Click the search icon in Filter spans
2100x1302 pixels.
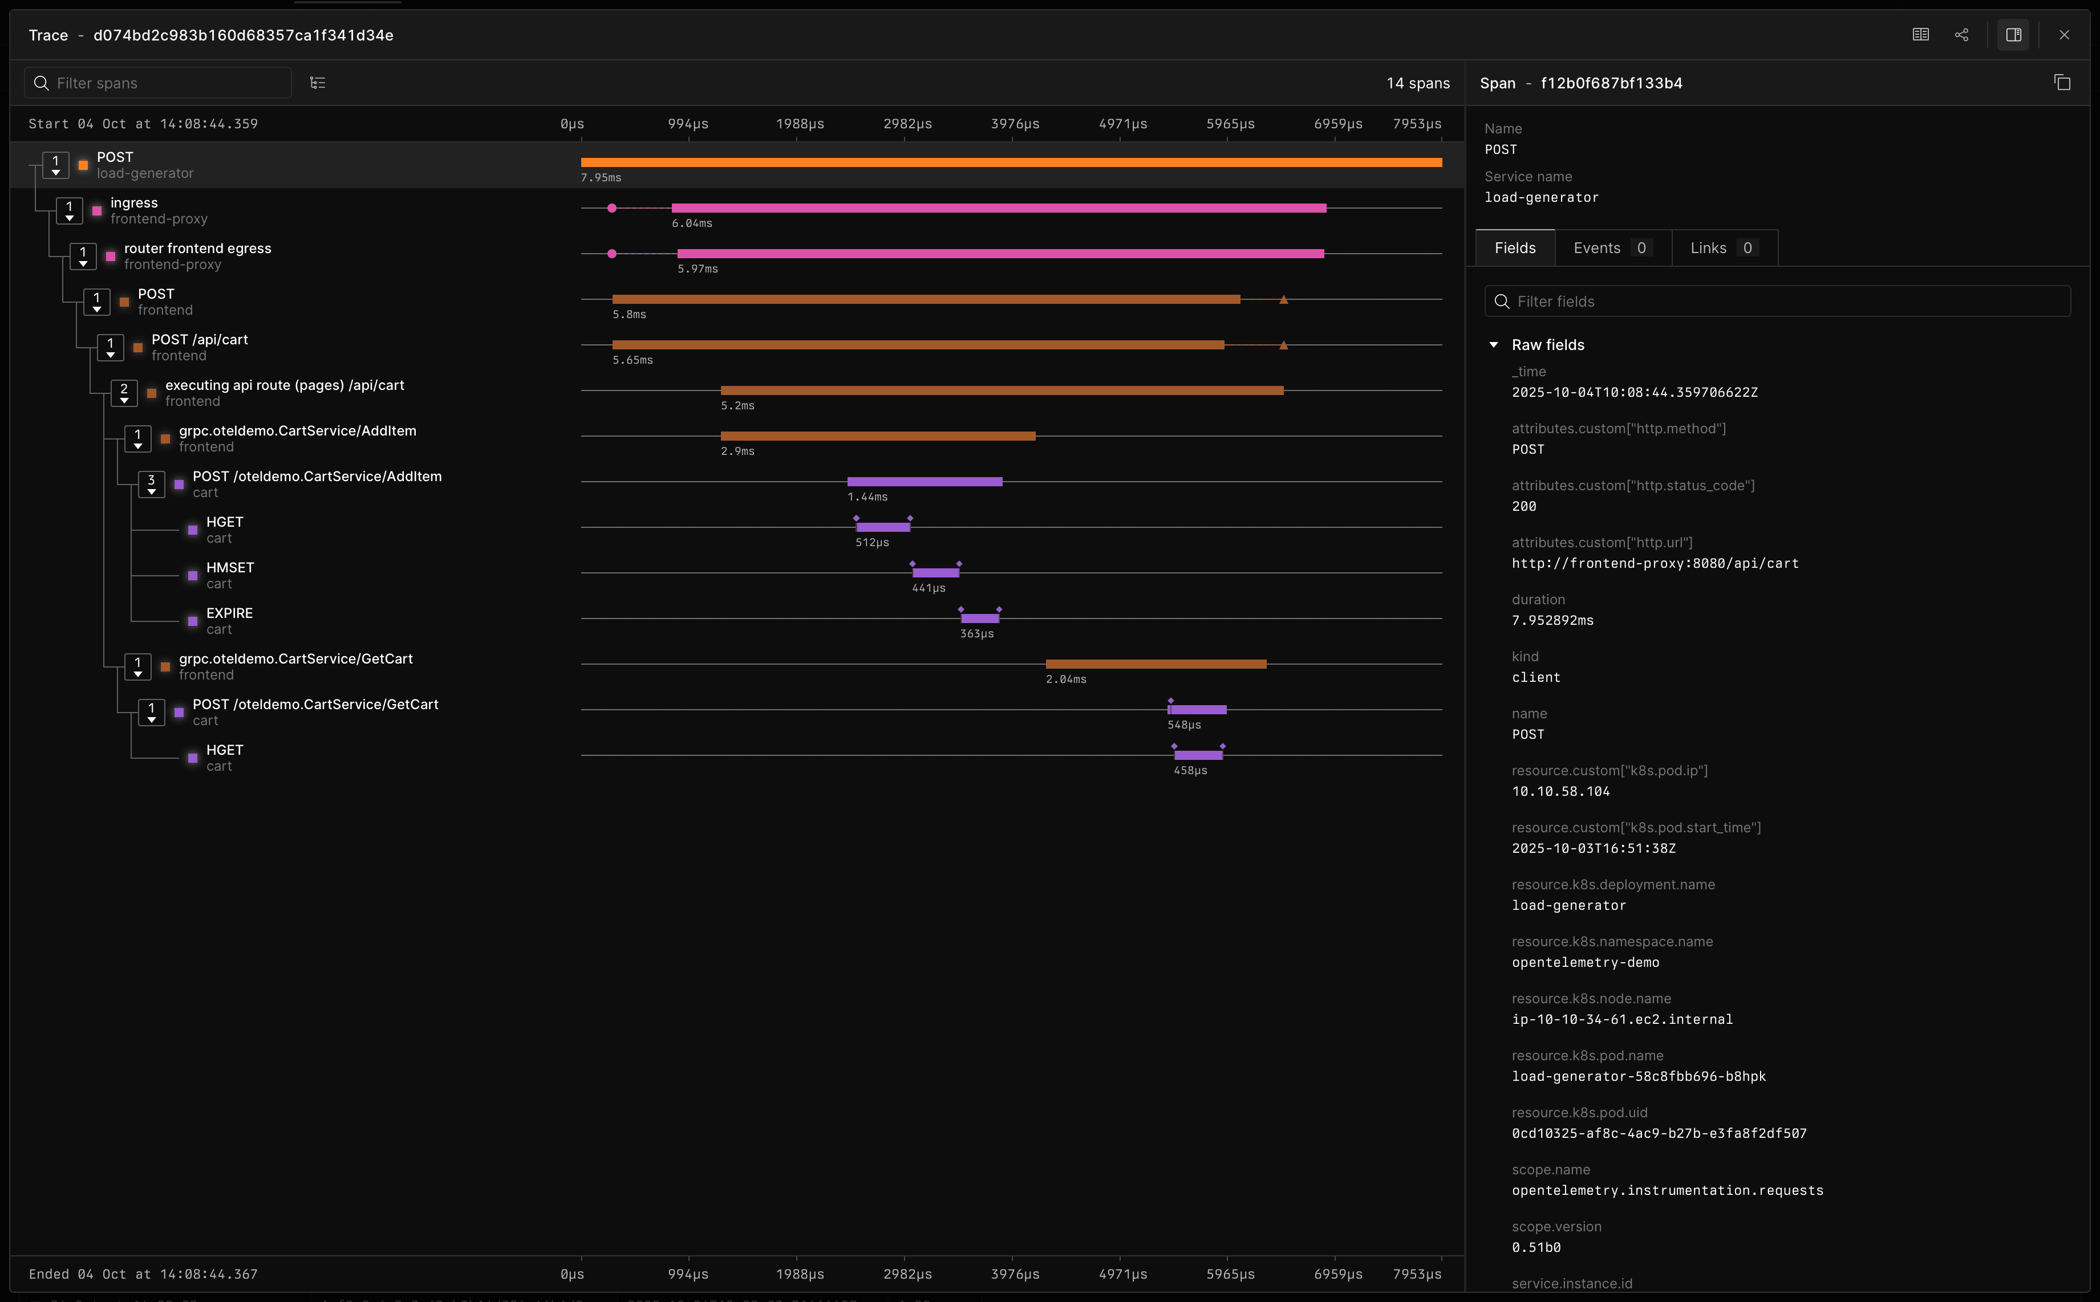tap(41, 83)
